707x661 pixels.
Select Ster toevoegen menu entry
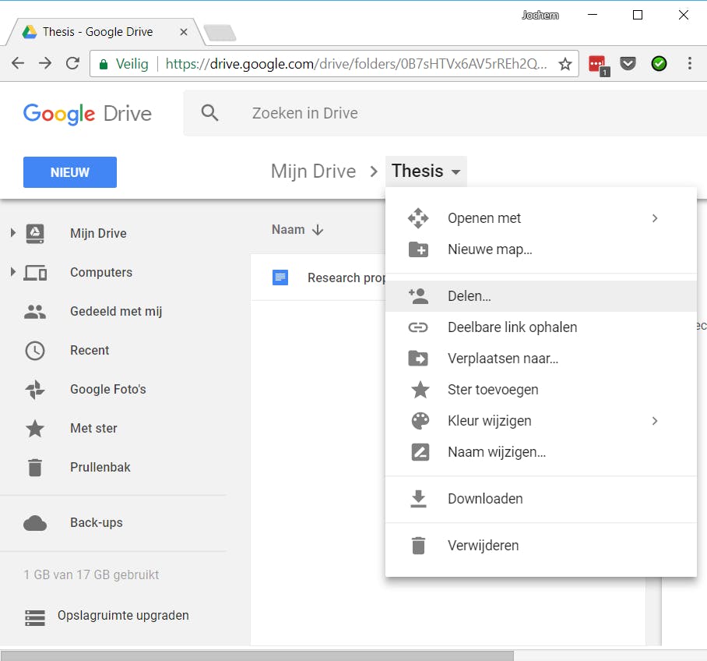(540, 390)
